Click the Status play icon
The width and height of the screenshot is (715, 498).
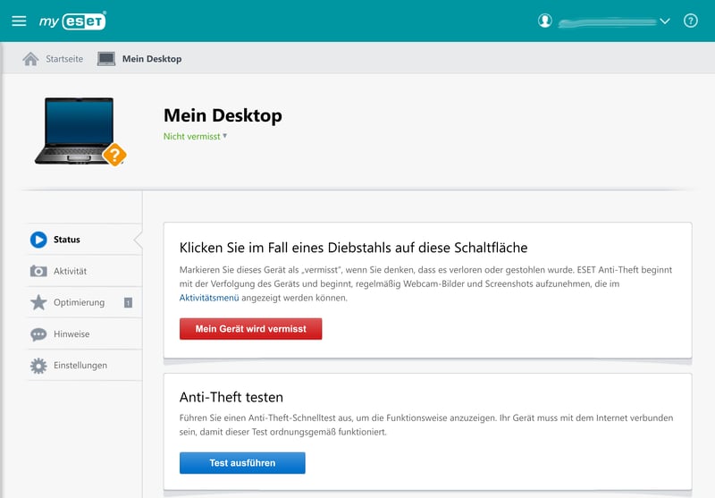38,240
